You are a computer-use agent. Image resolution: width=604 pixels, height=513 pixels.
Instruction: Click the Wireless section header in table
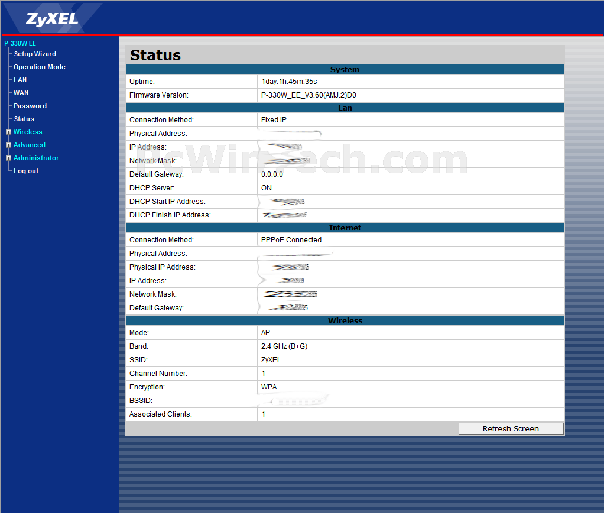point(345,320)
